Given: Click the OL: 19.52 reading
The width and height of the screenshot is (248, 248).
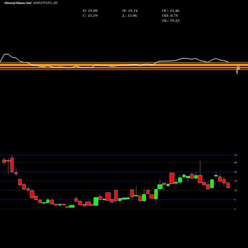Looking at the screenshot, I should pos(171,21).
